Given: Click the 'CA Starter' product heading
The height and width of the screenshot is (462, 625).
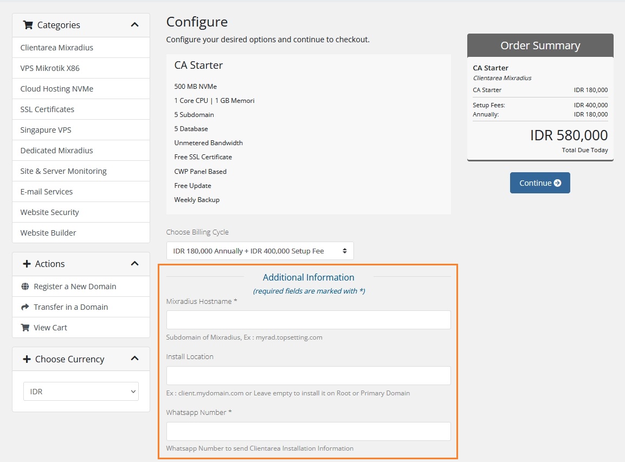Looking at the screenshot, I should coord(198,66).
